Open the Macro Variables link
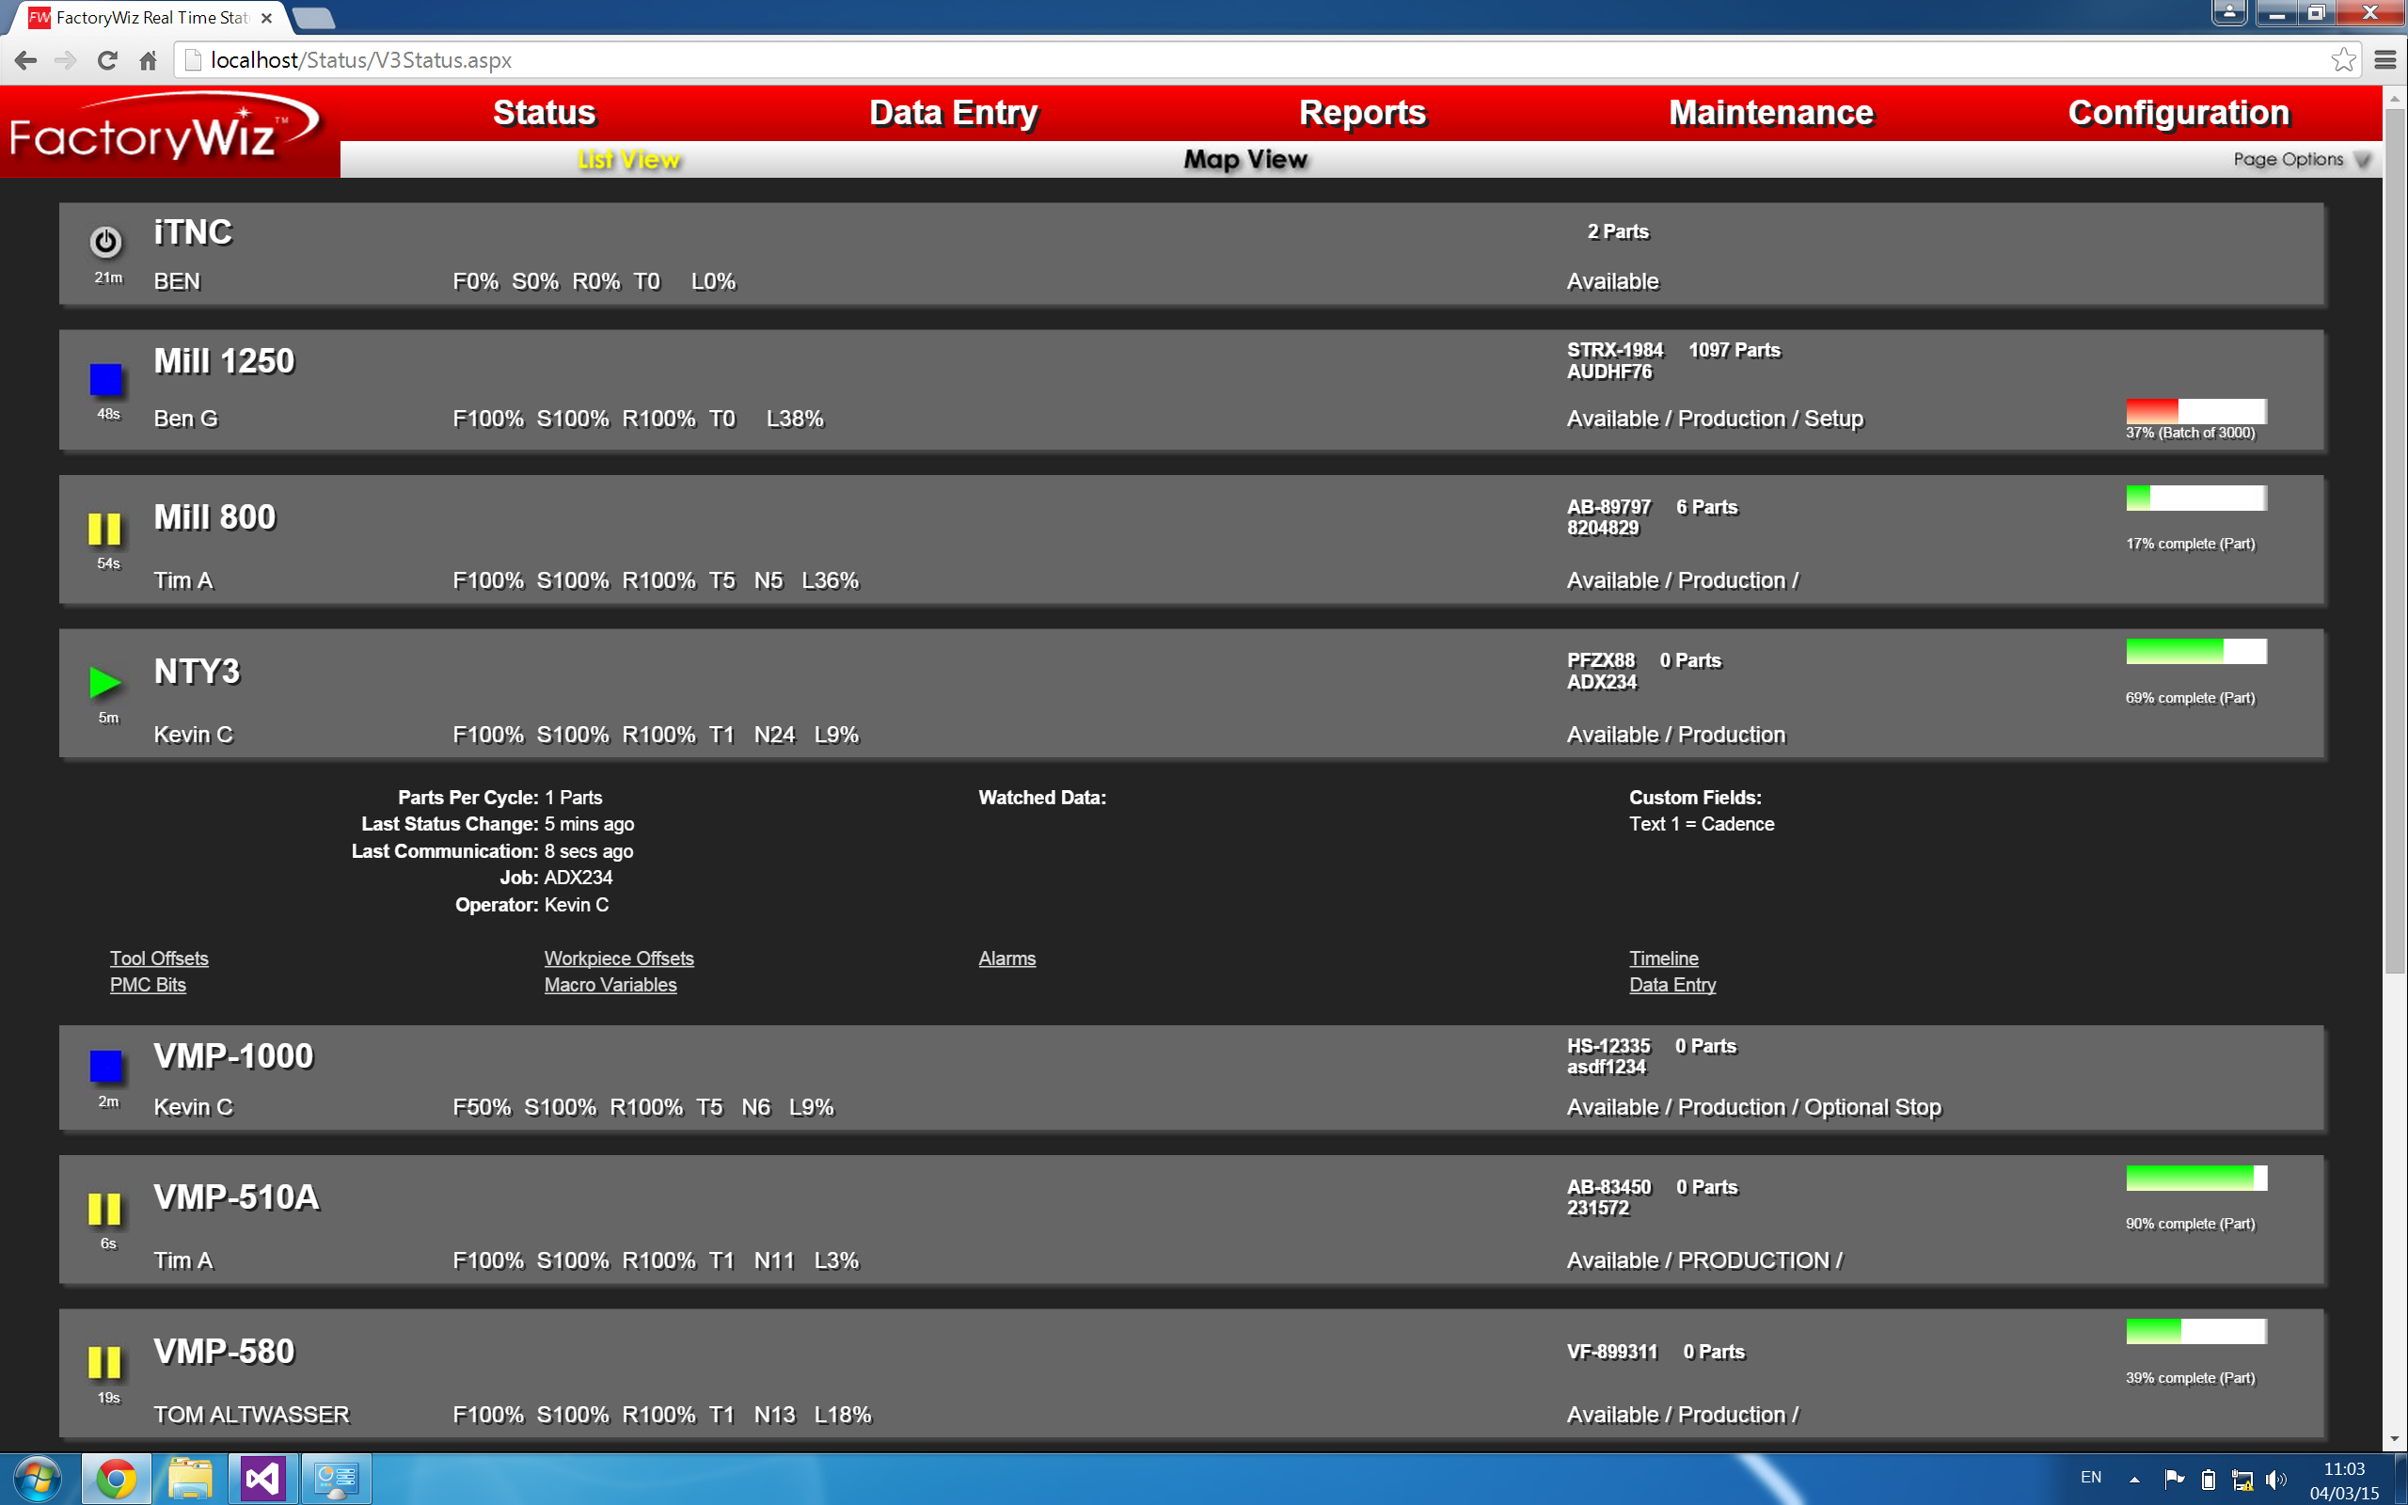This screenshot has height=1505, width=2408. click(x=610, y=985)
